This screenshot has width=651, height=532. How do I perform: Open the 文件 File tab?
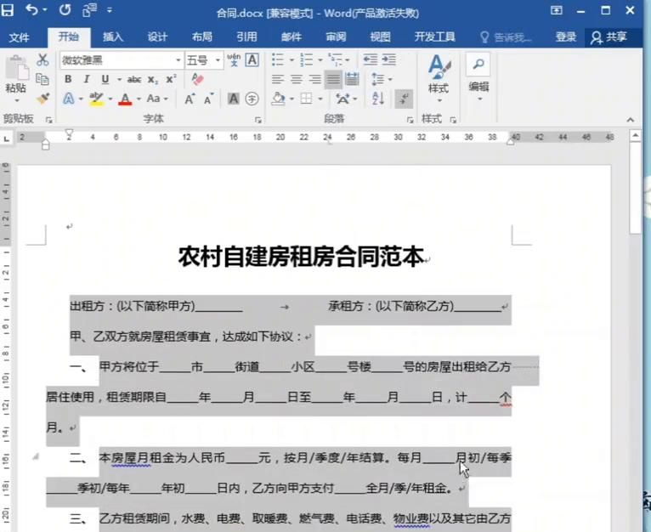(19, 37)
